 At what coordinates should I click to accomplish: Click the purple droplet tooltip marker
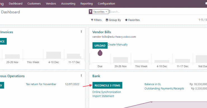pos(100,53)
